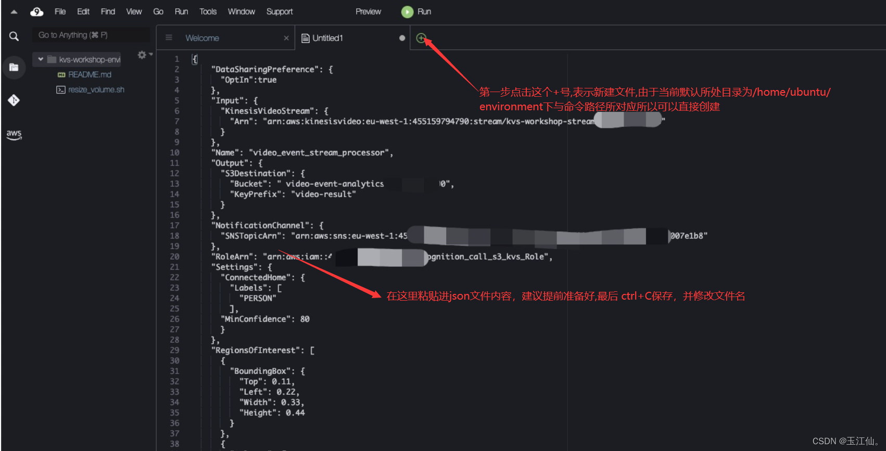
Task: Open the Support menu
Action: [x=280, y=11]
